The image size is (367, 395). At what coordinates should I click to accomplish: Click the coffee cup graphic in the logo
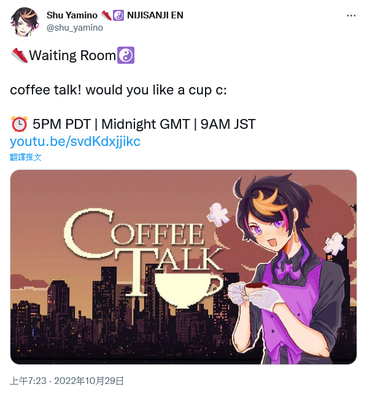[189, 290]
